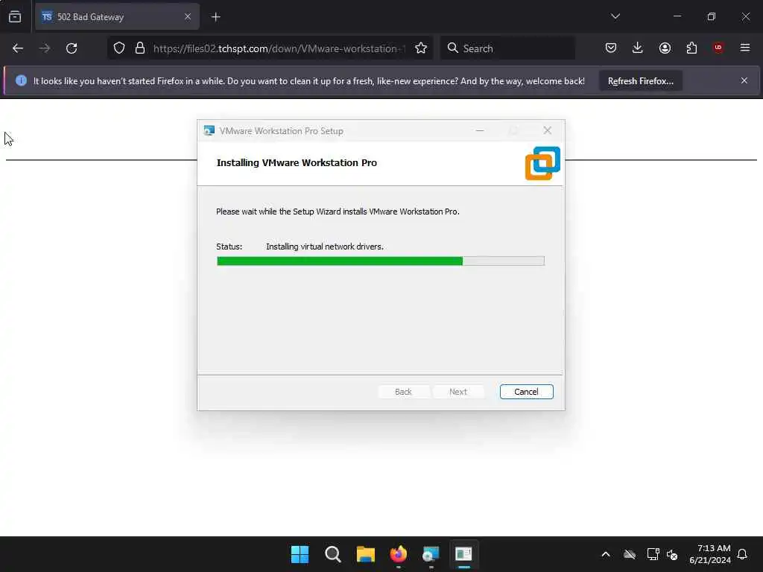Click the VMware logo in installer header
The image size is (763, 572).
pos(542,163)
